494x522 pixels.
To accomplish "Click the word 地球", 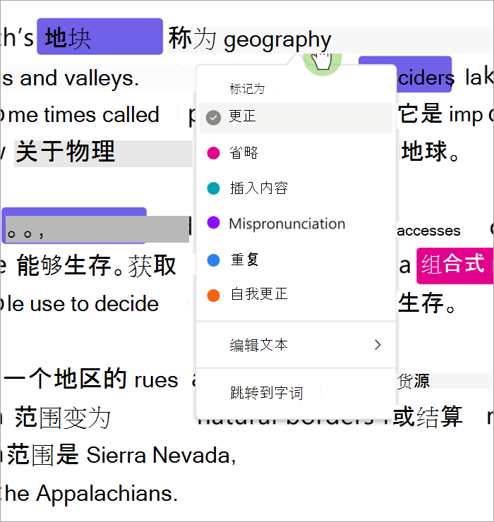I will [424, 152].
